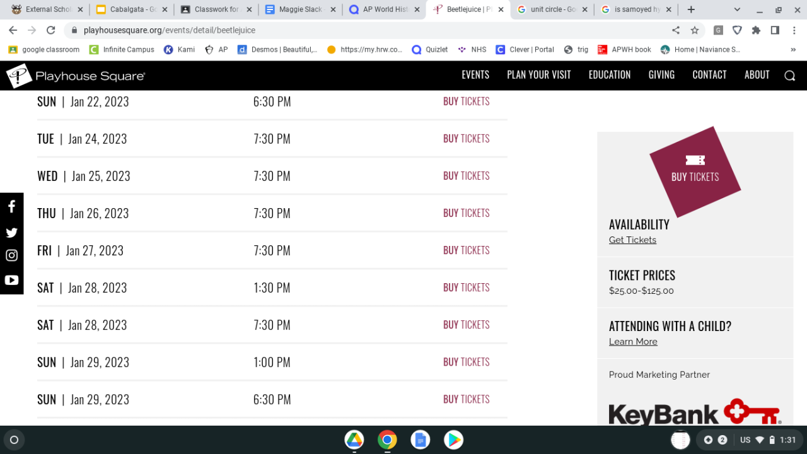Viewport: 807px width, 454px height.
Task: Open YouTube from the sidebar icon
Action: 11,280
